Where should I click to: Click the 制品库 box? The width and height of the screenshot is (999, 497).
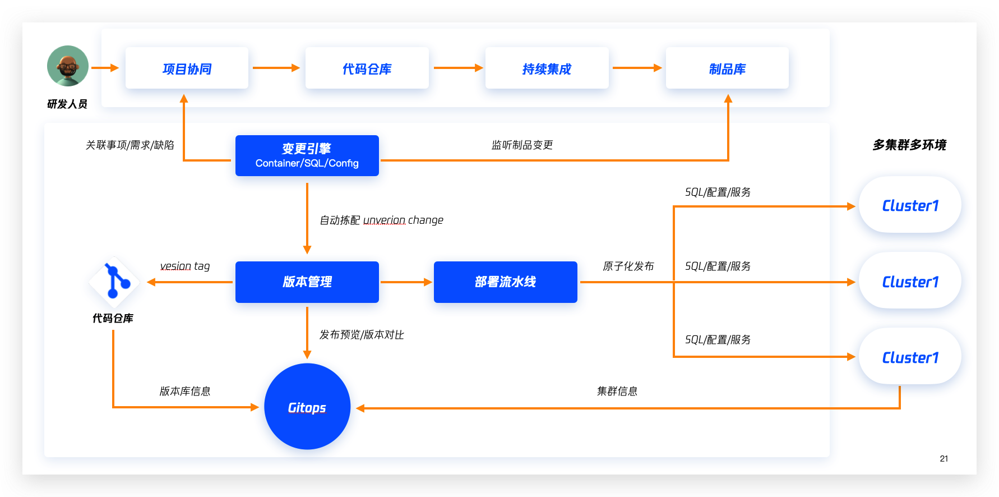pyautogui.click(x=727, y=68)
